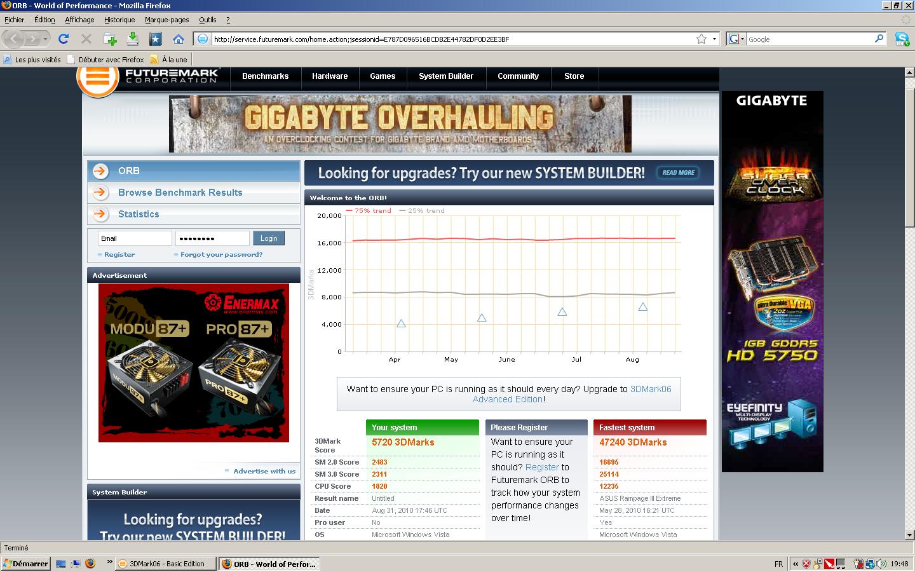Open the Hardware nav tab
Image resolution: width=915 pixels, height=572 pixels.
pos(330,76)
